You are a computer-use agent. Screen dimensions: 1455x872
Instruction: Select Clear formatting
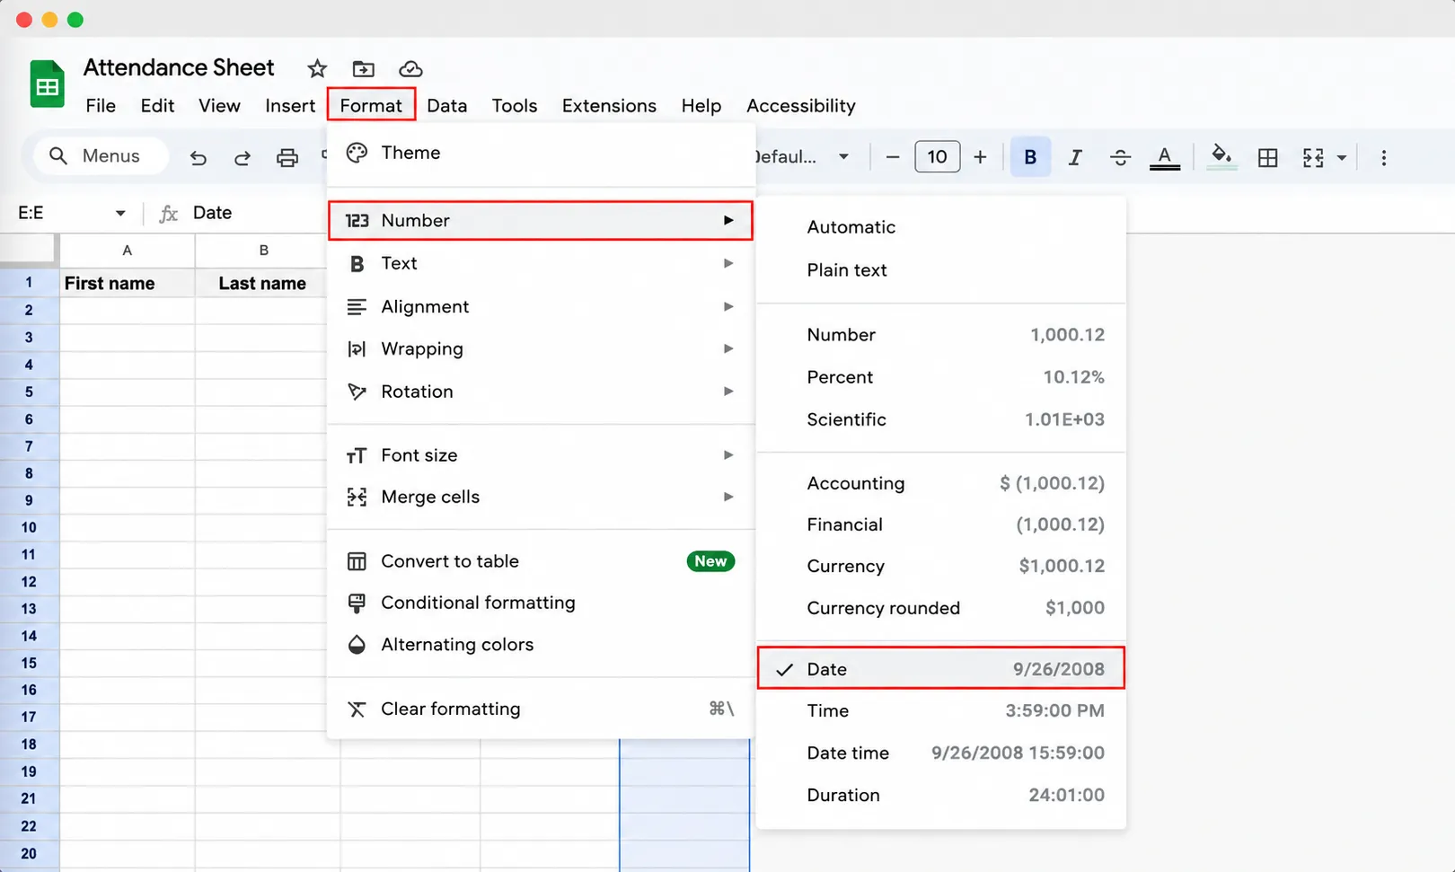541,709
